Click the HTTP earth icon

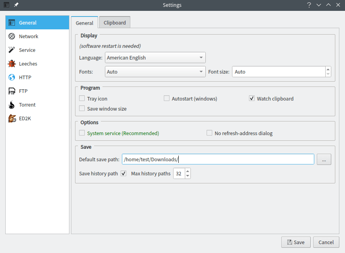click(12, 77)
